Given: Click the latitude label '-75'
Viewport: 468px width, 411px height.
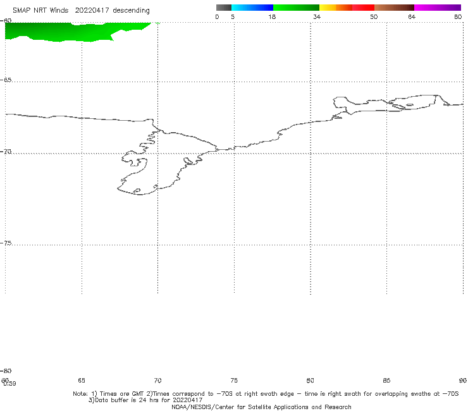Looking at the screenshot, I should coord(6,243).
